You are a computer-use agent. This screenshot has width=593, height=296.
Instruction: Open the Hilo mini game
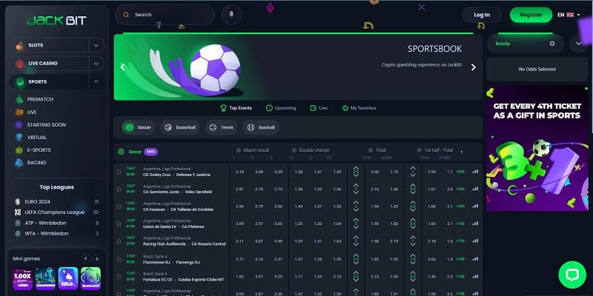68,279
